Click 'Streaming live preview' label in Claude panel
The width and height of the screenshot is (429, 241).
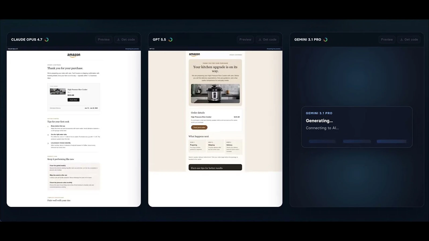[x=132, y=49]
